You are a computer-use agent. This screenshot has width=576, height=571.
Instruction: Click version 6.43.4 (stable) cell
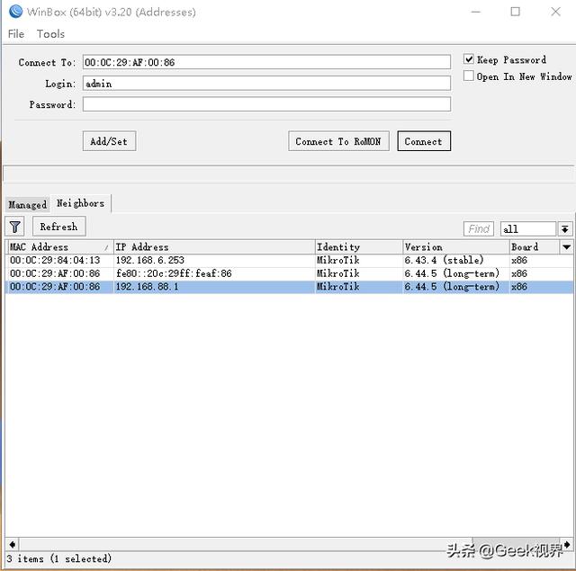pyautogui.click(x=444, y=260)
